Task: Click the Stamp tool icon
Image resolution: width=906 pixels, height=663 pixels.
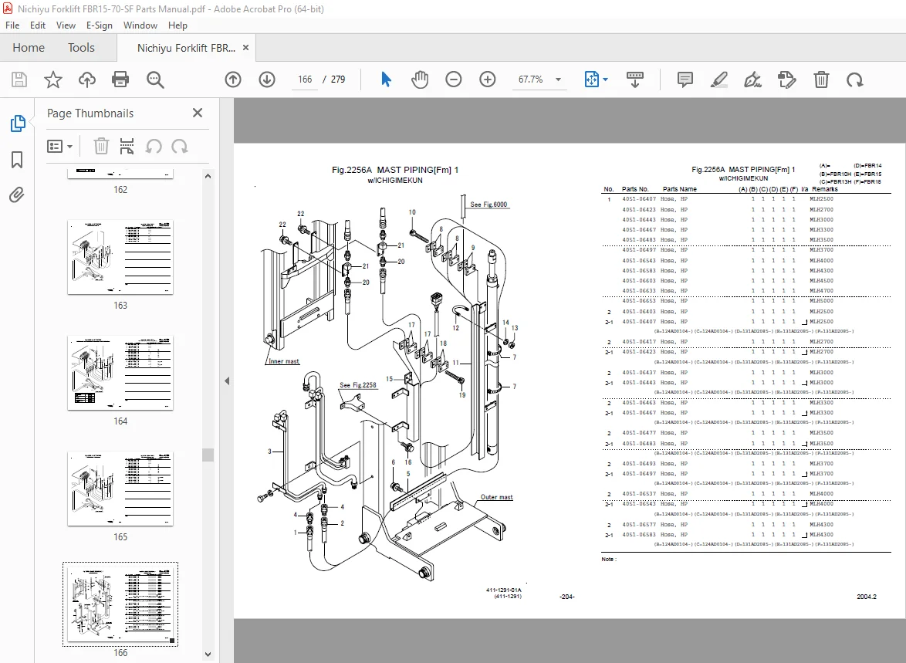Action: 786,79
